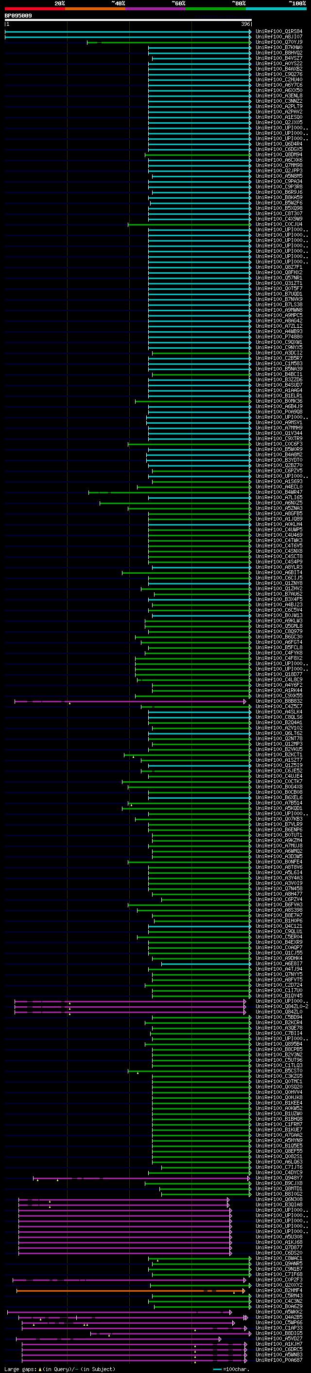This screenshot has width=311, height=1373.
Task: Select hit label UniRef100_A2PAV2
Action: [x=279, y=112]
